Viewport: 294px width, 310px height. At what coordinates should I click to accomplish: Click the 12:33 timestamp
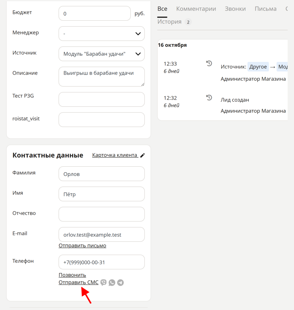pyautogui.click(x=170, y=64)
